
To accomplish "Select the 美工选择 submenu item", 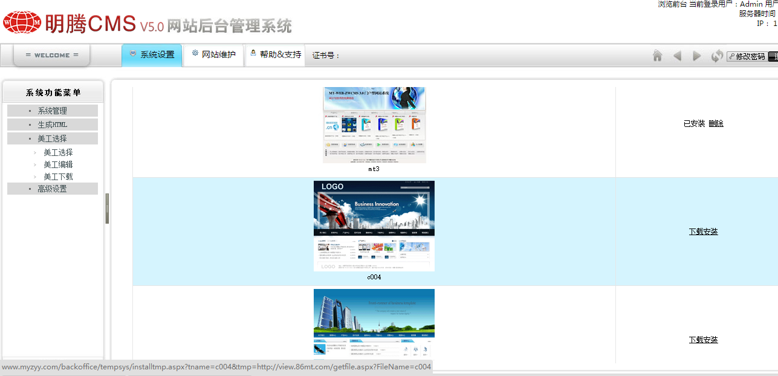I will tap(58, 152).
